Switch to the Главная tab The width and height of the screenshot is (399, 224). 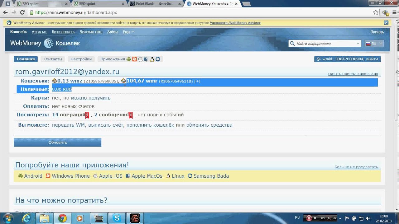point(26,59)
